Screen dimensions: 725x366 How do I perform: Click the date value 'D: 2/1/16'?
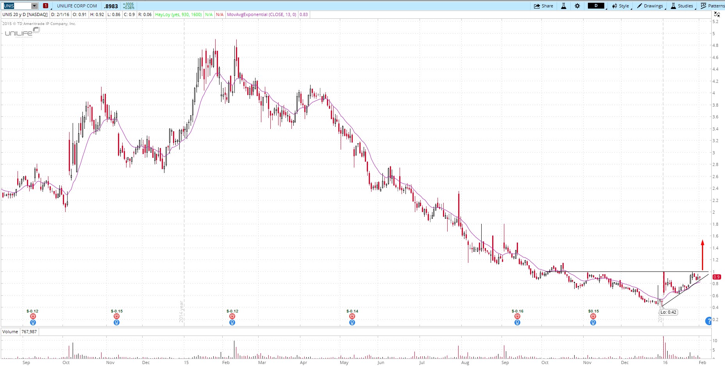click(60, 14)
